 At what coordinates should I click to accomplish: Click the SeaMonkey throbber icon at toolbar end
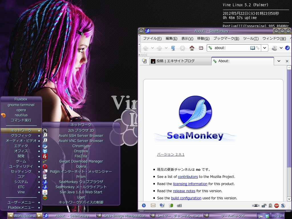(x=287, y=48)
